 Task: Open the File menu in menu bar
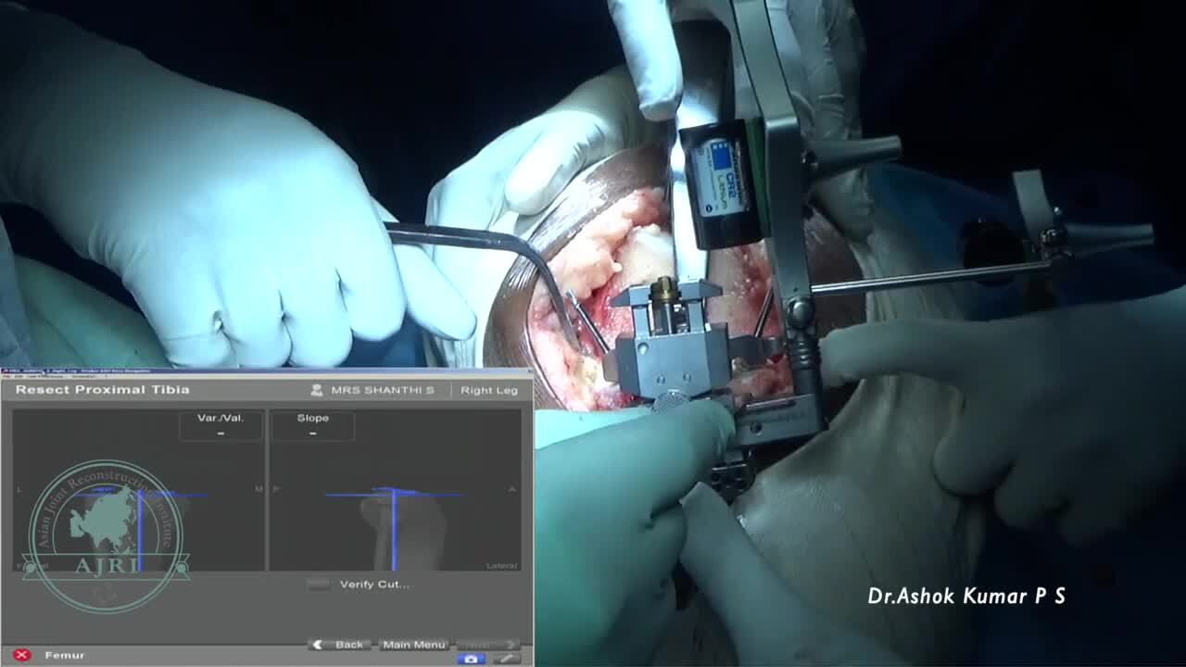coord(7,376)
